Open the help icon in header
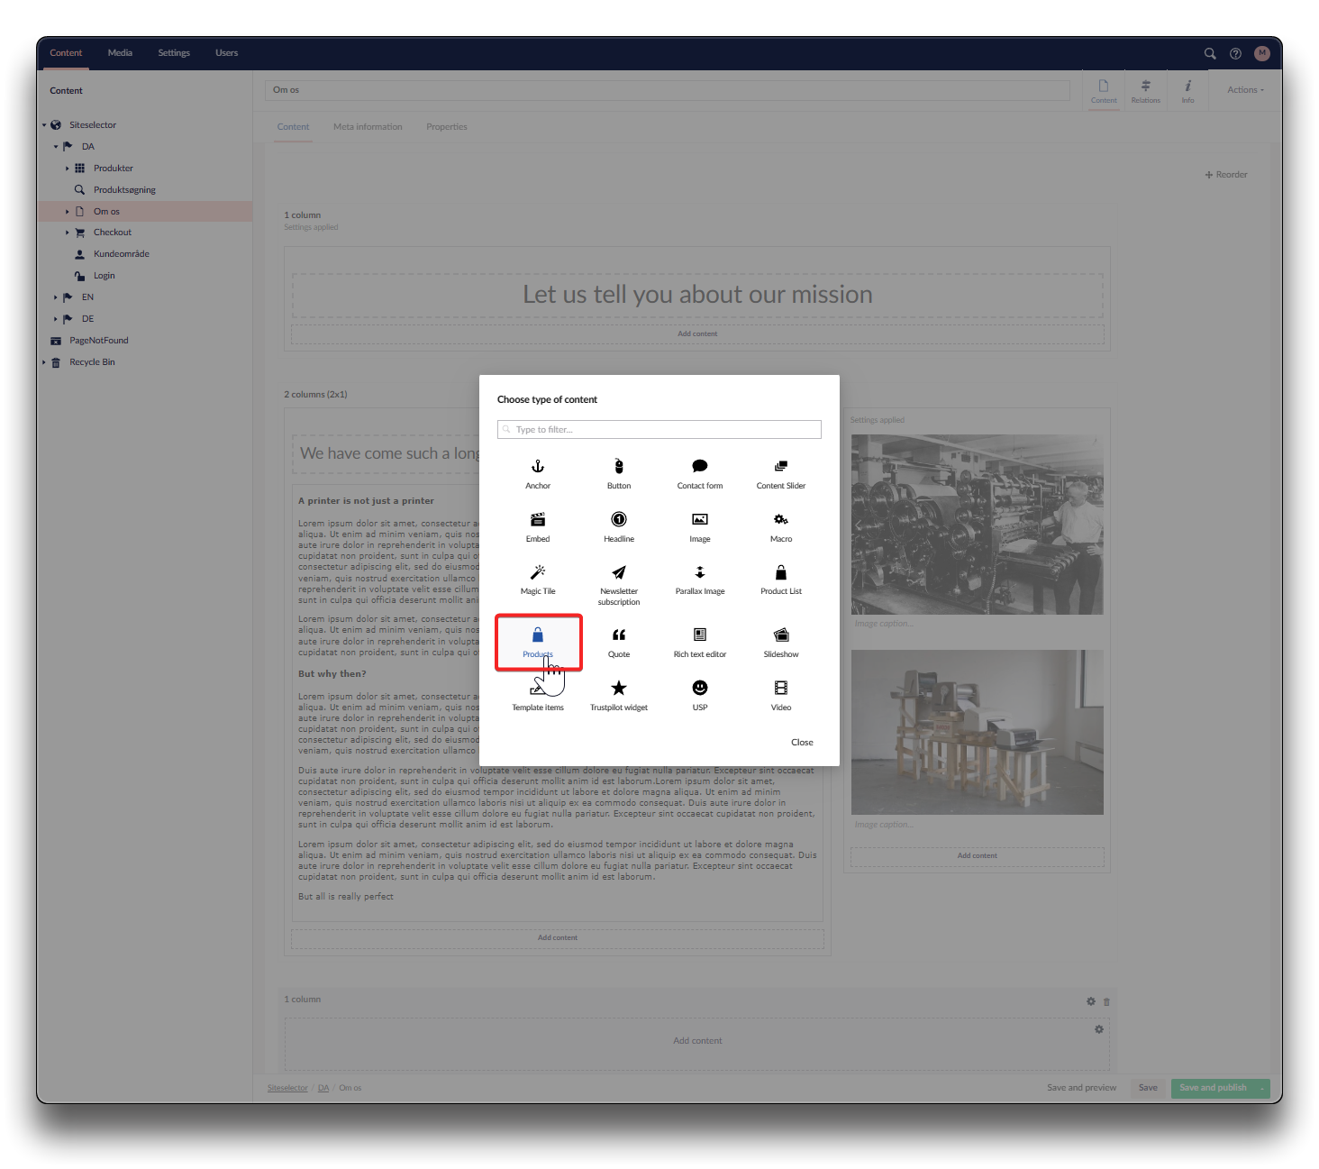The height and width of the screenshot is (1169, 1319). tap(1235, 53)
